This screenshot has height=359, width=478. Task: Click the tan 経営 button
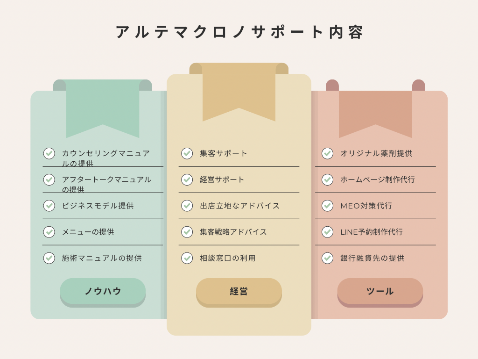click(x=239, y=293)
